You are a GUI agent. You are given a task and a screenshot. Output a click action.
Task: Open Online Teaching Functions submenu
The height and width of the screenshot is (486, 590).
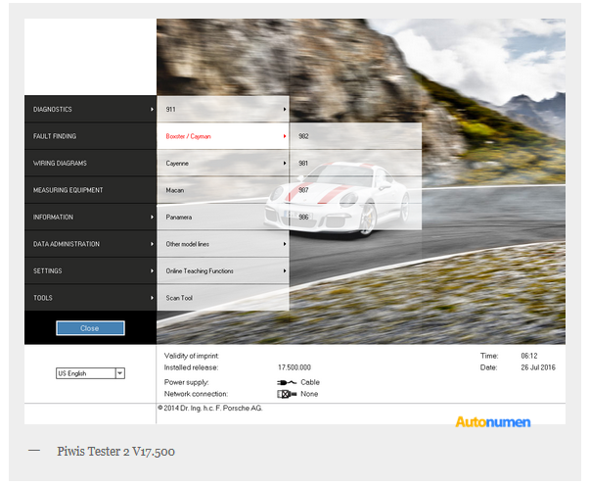click(223, 270)
